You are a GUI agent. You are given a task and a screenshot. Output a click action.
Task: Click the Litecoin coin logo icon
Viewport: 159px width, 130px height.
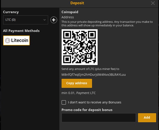tap(8, 40)
